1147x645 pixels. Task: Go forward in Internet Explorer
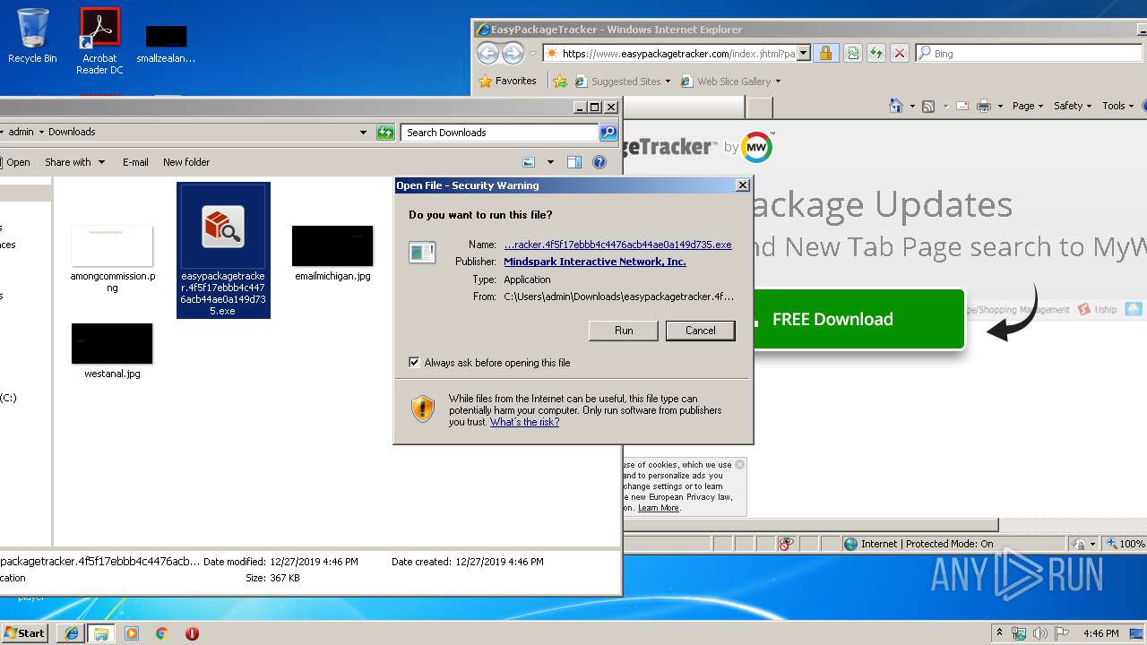coord(513,54)
